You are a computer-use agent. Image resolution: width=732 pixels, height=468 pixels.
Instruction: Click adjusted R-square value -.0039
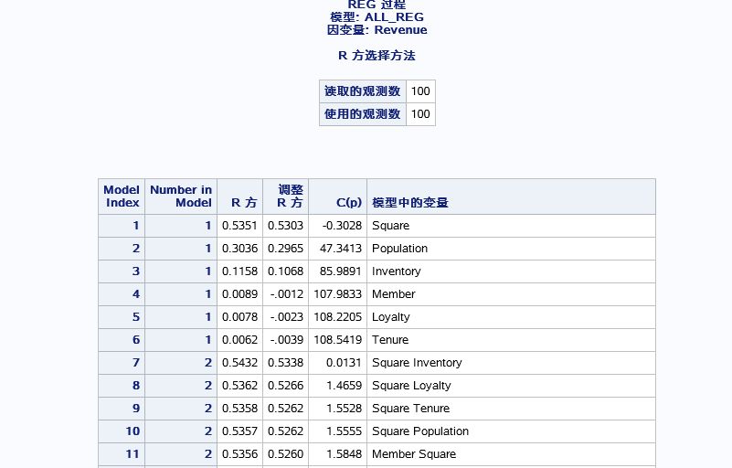click(x=286, y=340)
